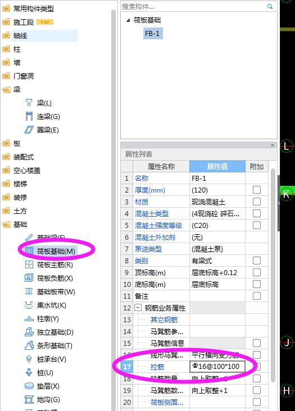Image resolution: width=295 pixels, height=411 pixels.
Task: Click the 混凝土外加剂 property name
Action: coord(155,237)
